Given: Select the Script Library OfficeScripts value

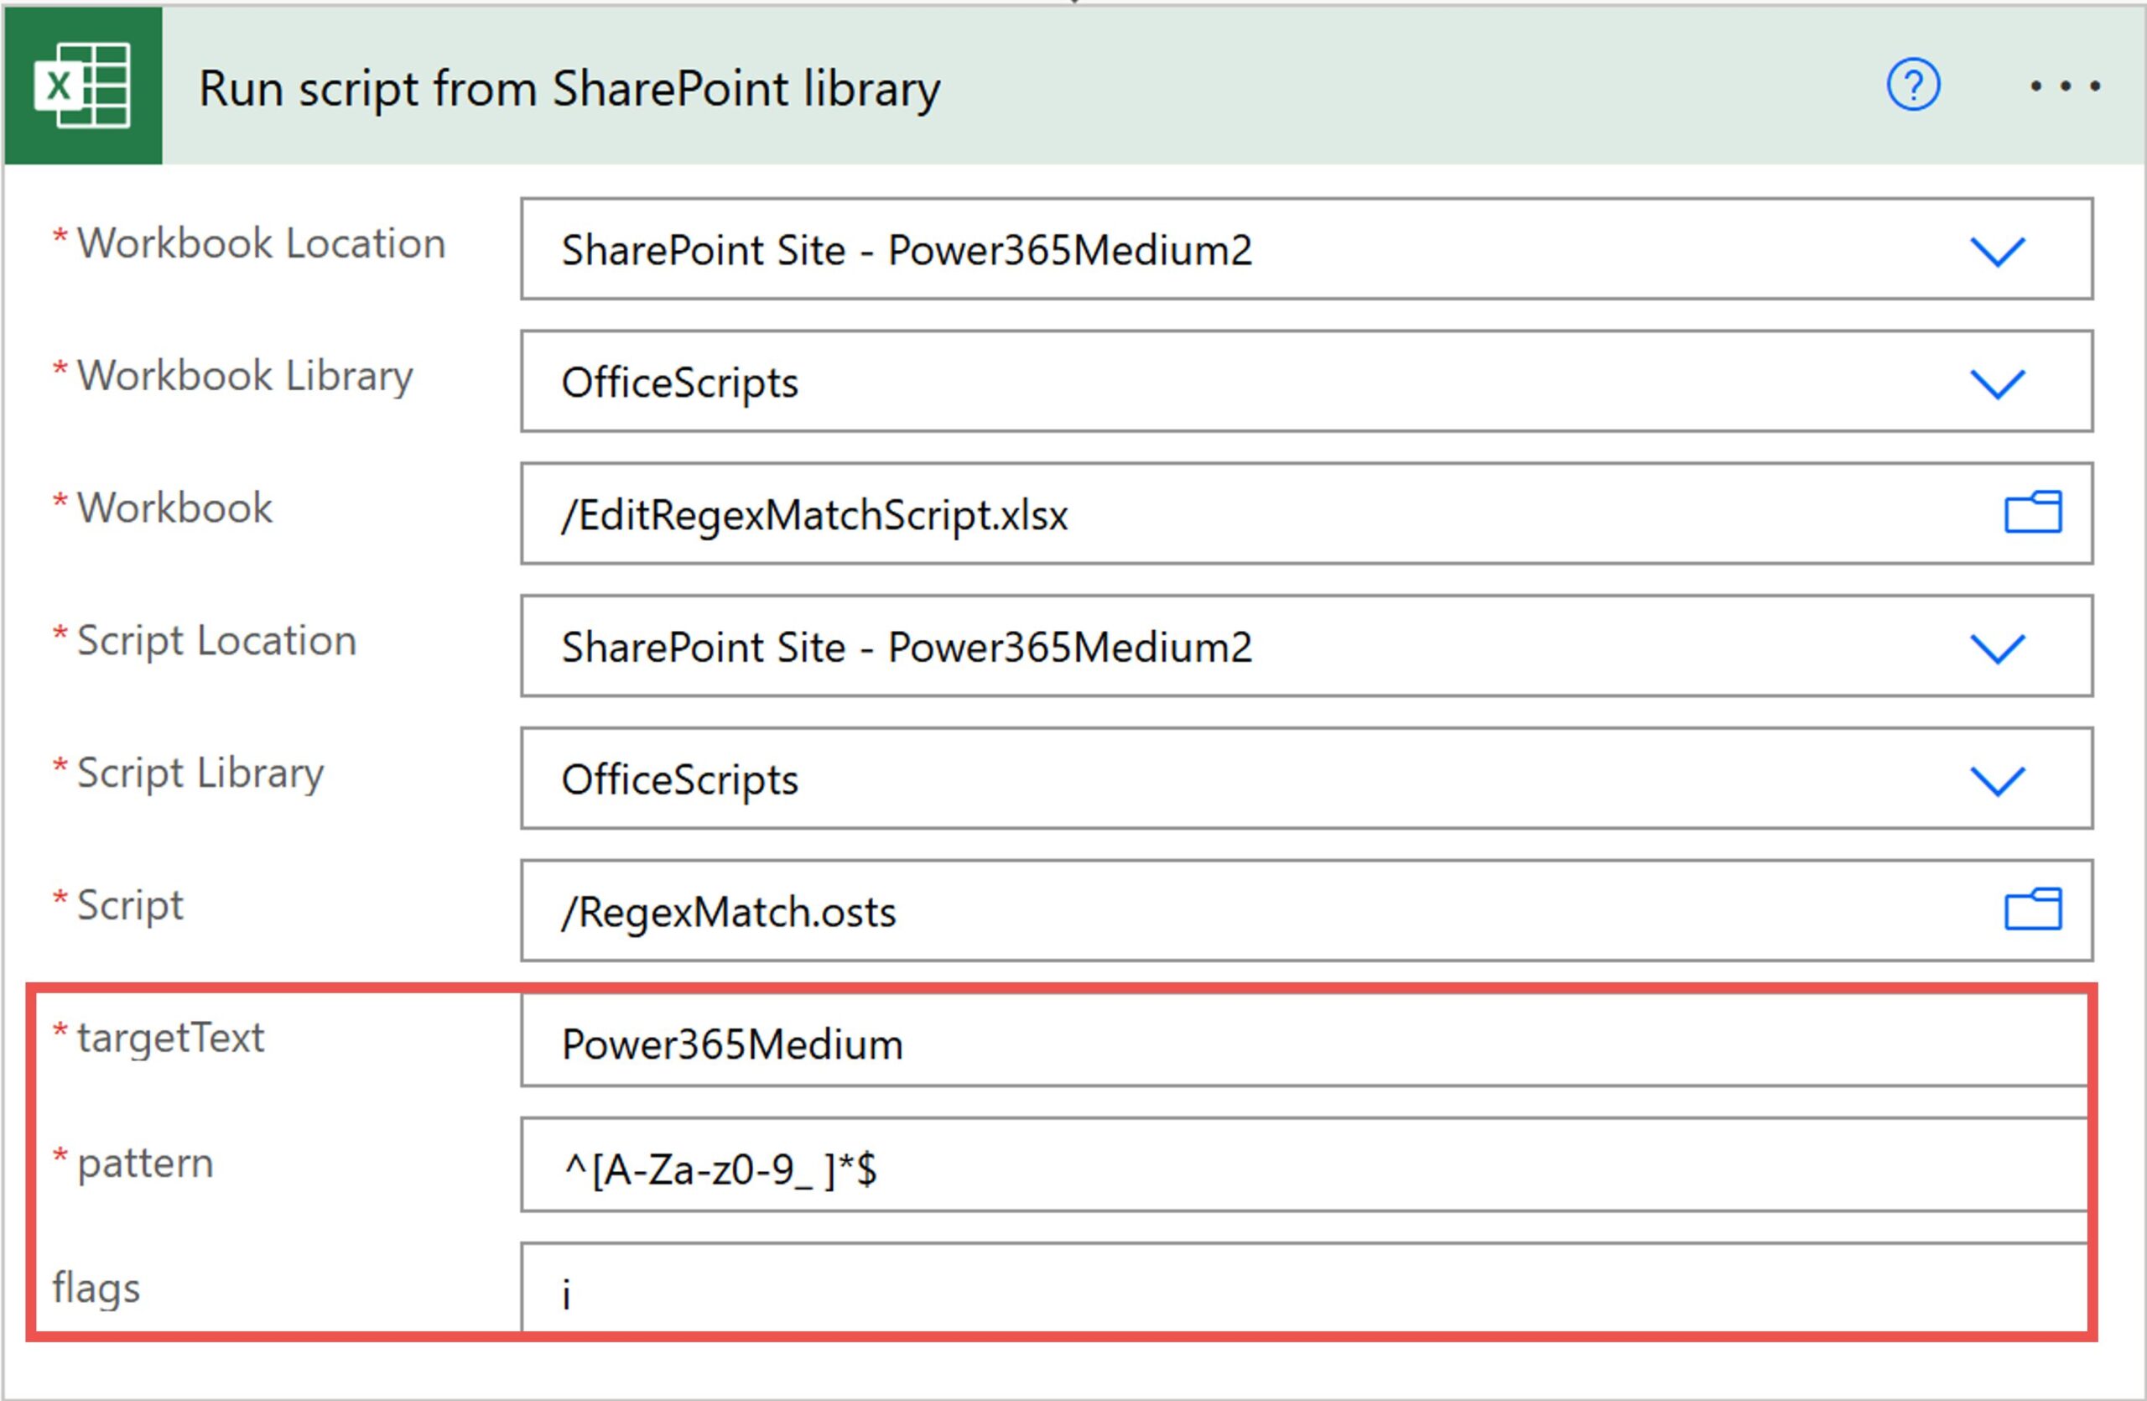Looking at the screenshot, I should [679, 779].
